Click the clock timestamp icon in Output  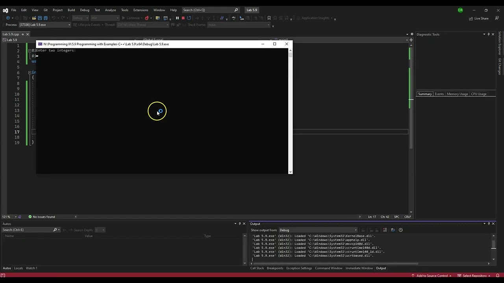point(400,230)
